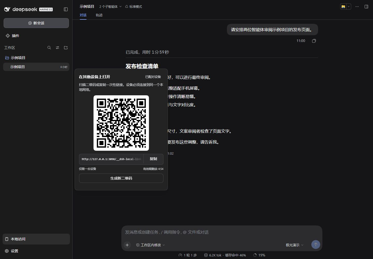This screenshot has width=373, height=259.
Task: Switch to the 对话 tab
Action: coord(83,15)
